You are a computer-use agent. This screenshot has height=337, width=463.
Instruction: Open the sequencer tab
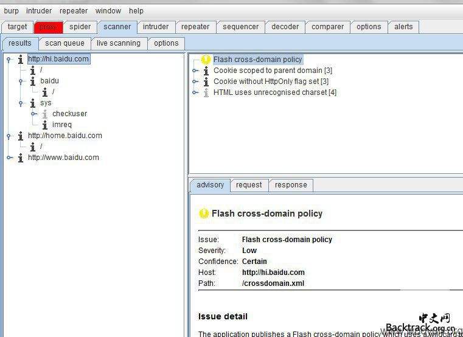(241, 27)
